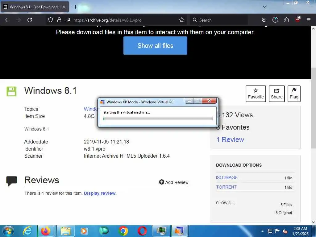Click the green floppy disk software icon

coord(11,91)
